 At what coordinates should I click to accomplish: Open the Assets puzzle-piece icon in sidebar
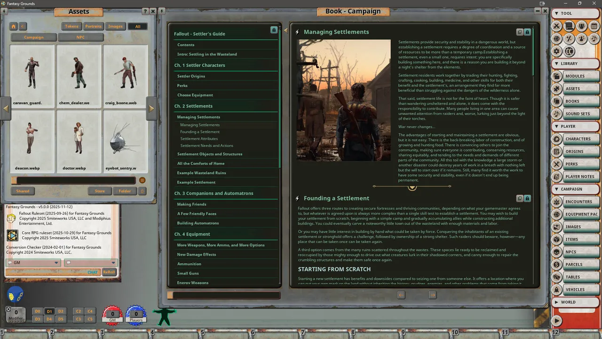pyautogui.click(x=557, y=89)
